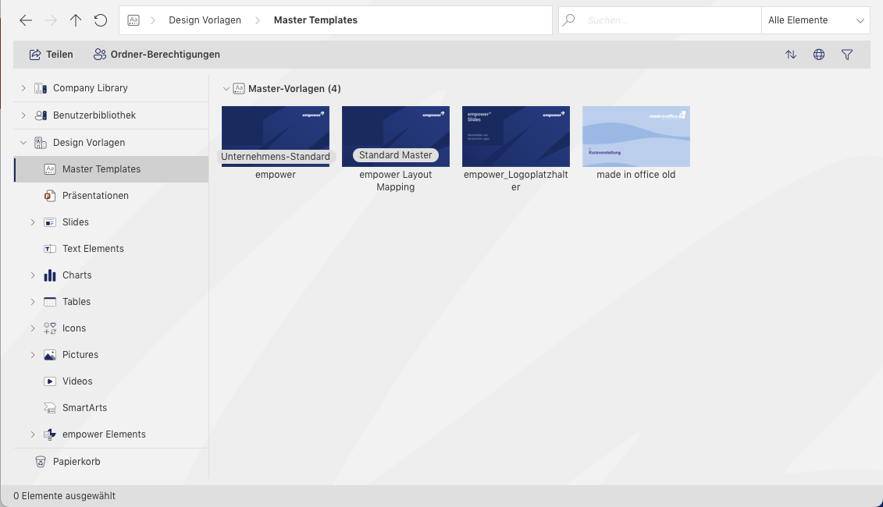Open Tables folder in tree

[112, 302]
